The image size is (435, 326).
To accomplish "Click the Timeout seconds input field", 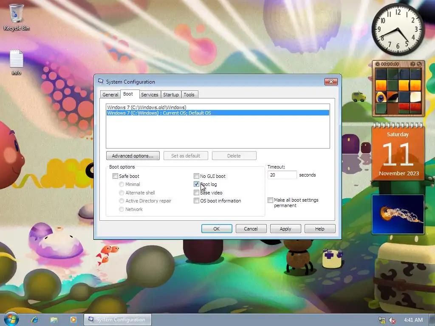I will 282,175.
